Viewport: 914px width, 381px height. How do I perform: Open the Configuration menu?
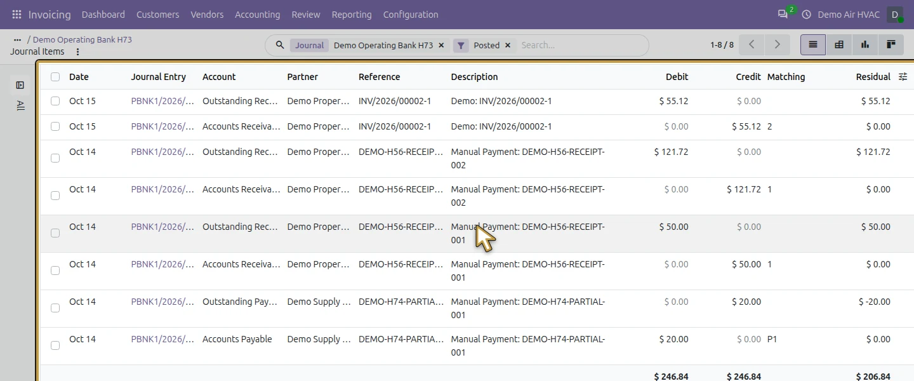click(411, 15)
